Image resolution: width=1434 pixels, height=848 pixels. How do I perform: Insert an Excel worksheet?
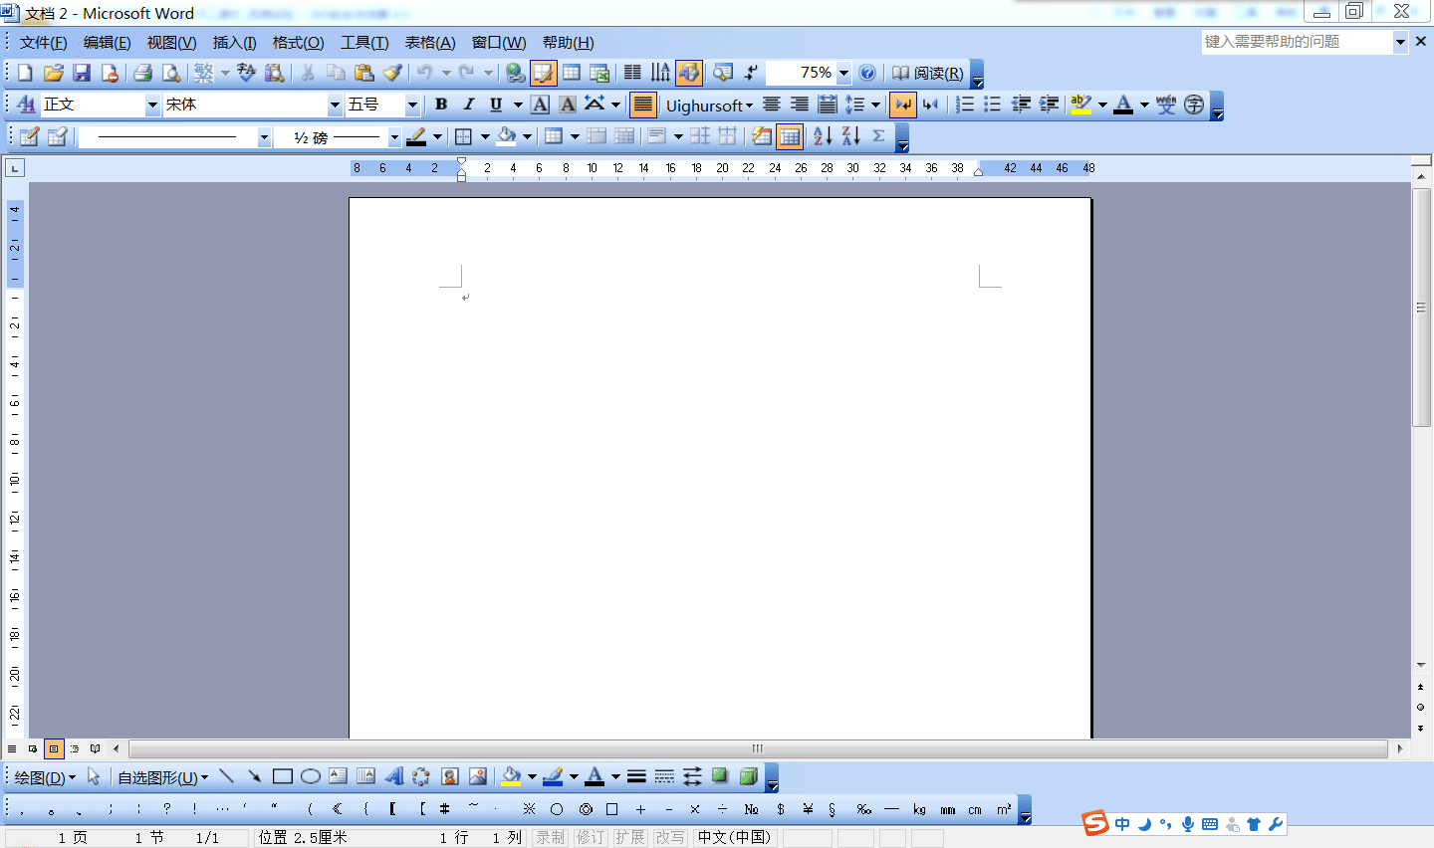[x=599, y=73]
